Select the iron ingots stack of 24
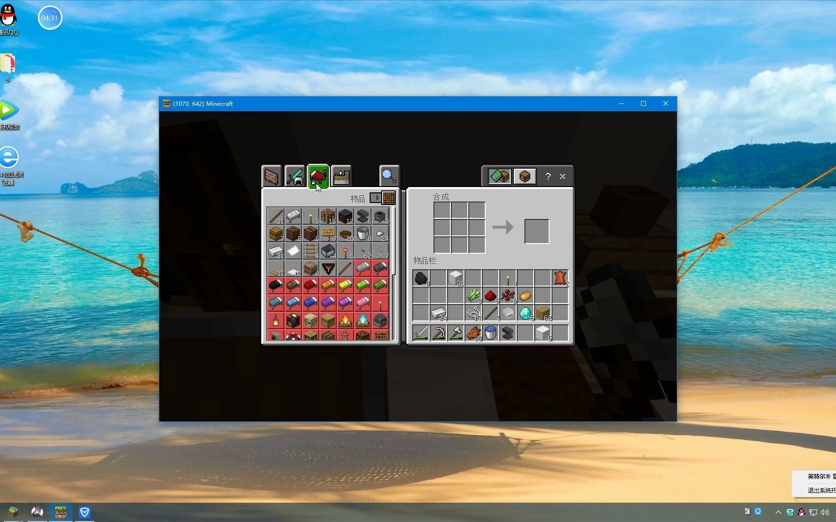 point(438,313)
